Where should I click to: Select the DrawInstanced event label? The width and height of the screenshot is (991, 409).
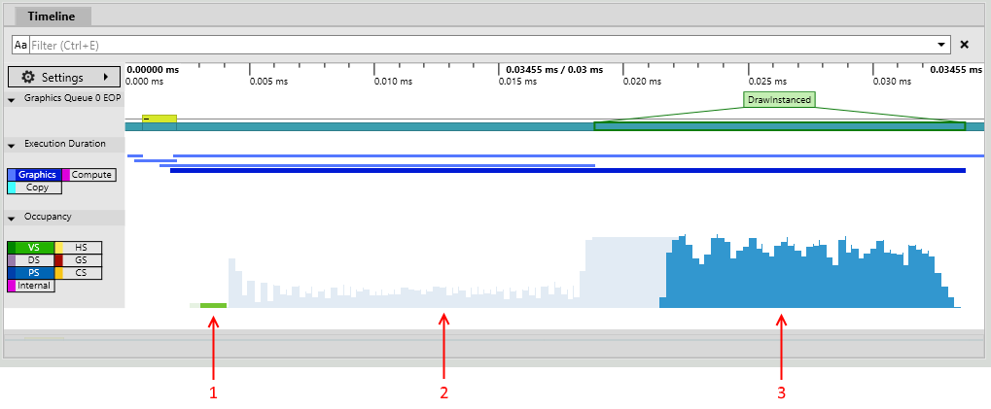[779, 99]
